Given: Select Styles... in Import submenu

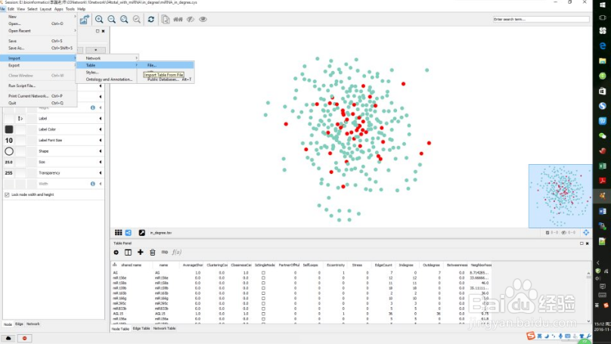Looking at the screenshot, I should [x=107, y=73].
